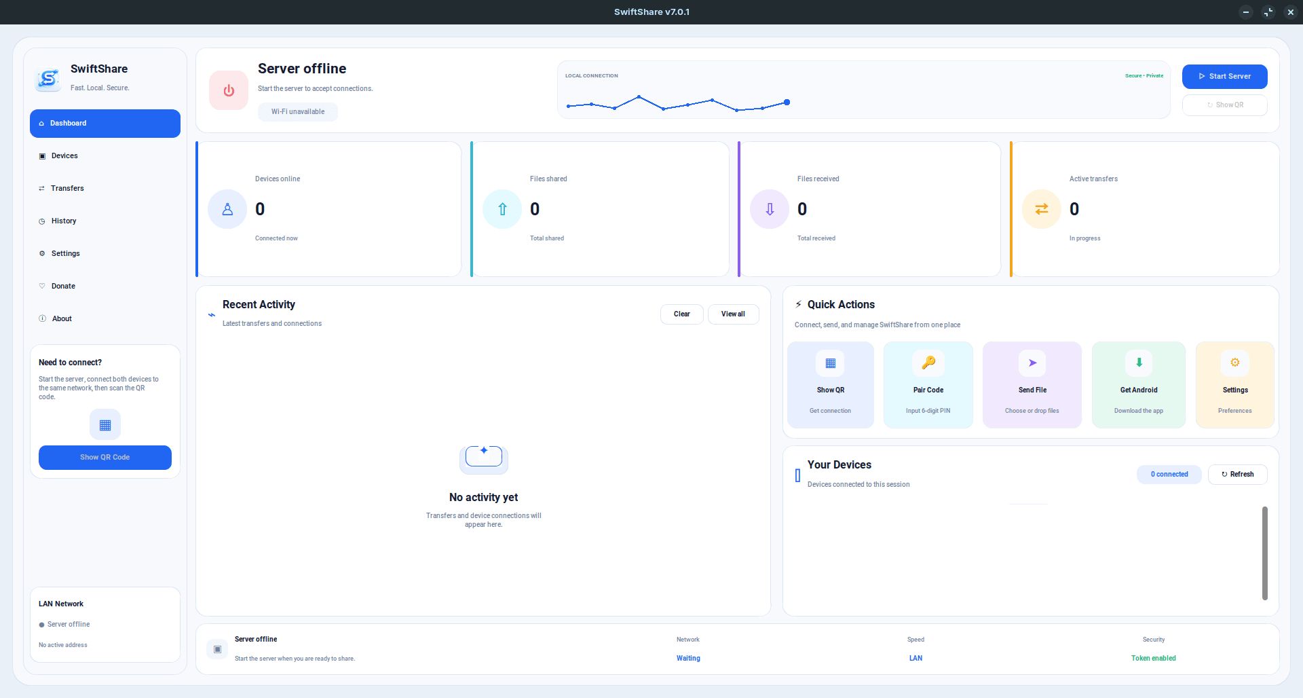The image size is (1303, 698).
Task: Click the Recent Activity pulse icon
Action: [212, 314]
